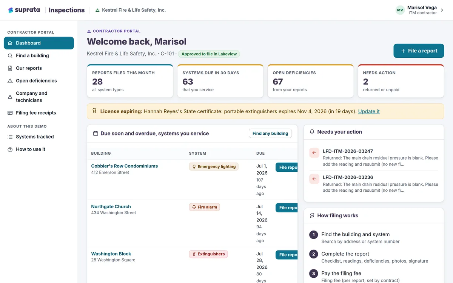Viewport: 453px width, 283px height.
Task: File report for Washington Block
Action: 287,255
